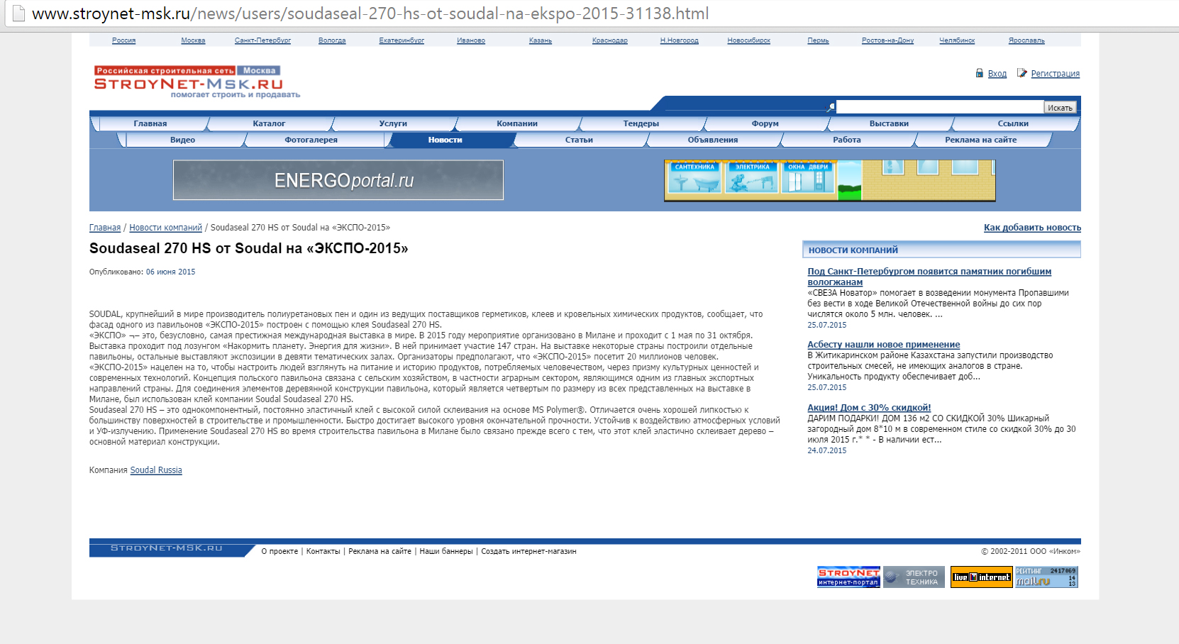The height and width of the screenshot is (644, 1179).
Task: Select the Москва city link
Action: click(x=193, y=40)
